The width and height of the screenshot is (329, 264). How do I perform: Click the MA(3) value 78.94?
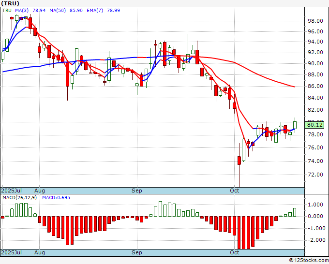(x=39, y=11)
